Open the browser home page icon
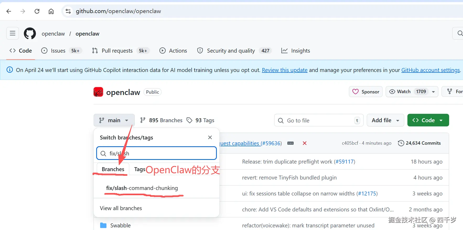463x230 pixels. (x=51, y=11)
